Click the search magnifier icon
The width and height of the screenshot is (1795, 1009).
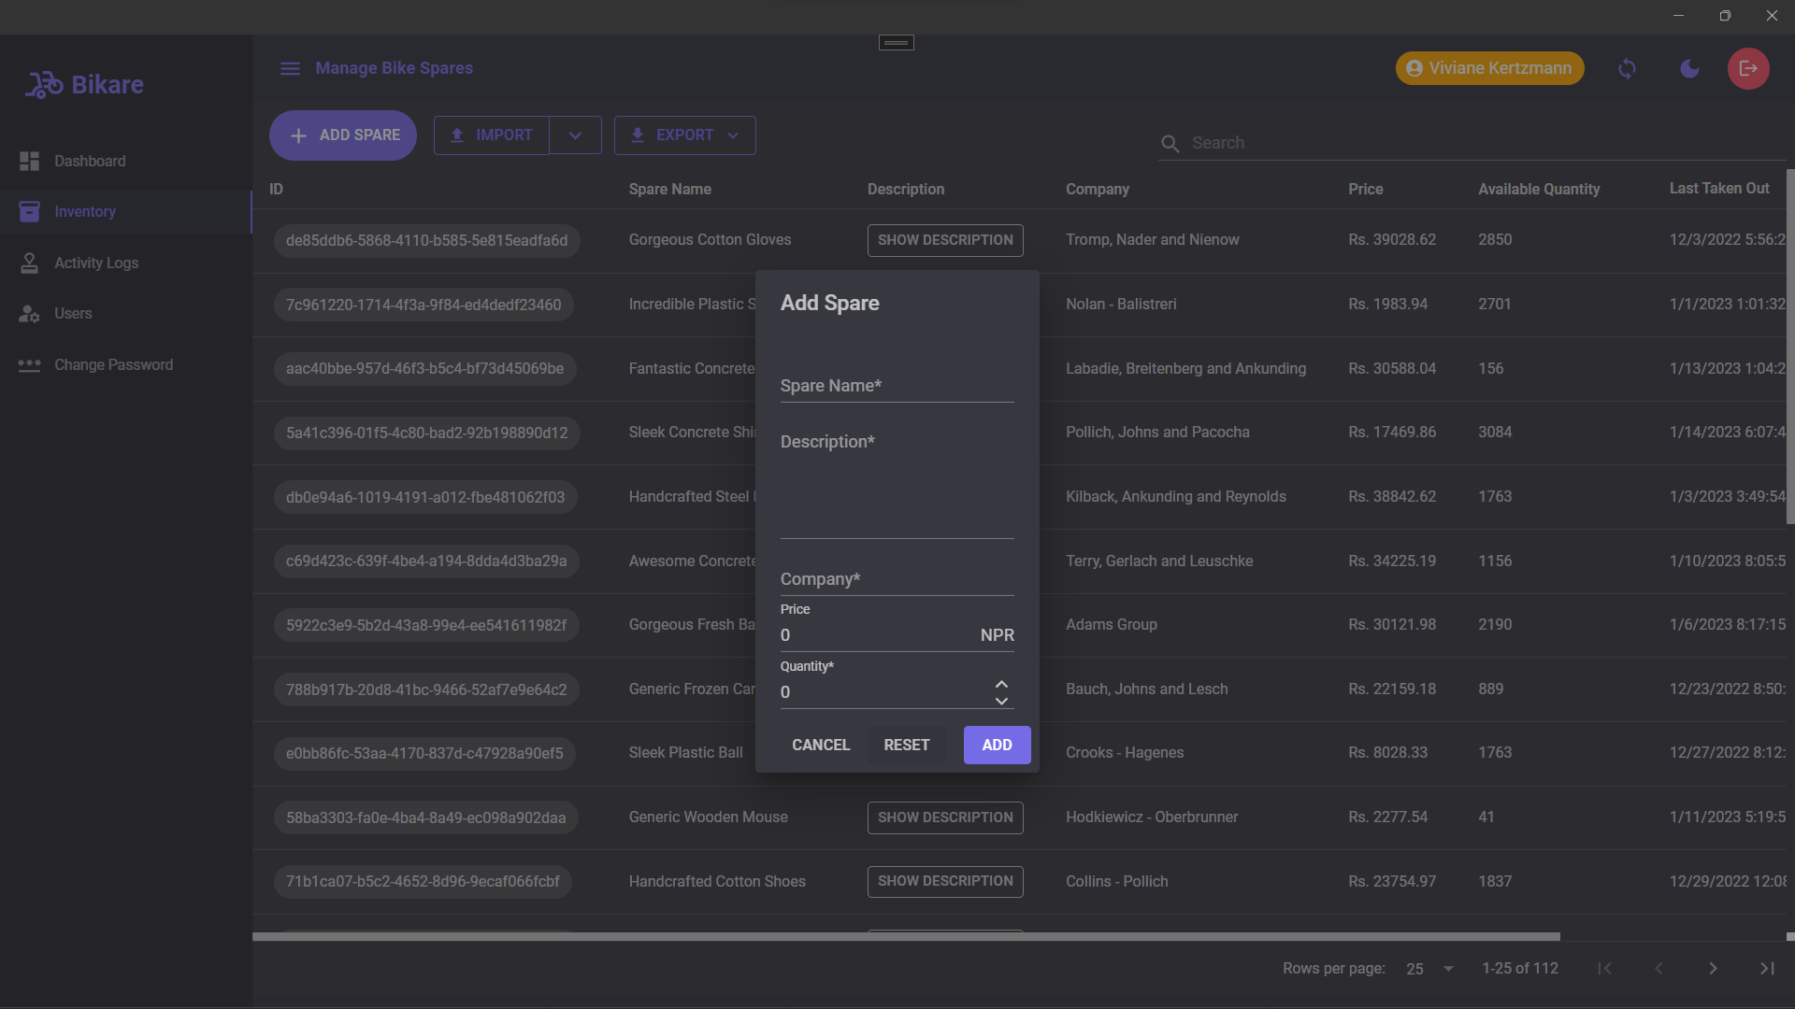(x=1170, y=143)
